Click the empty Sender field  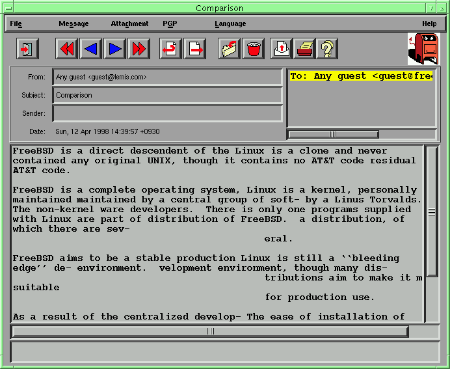click(x=168, y=113)
